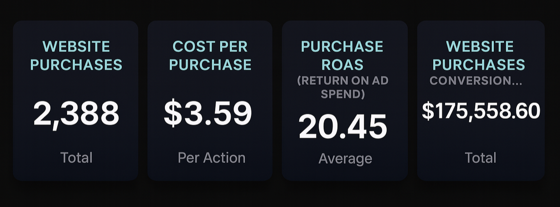560x207 pixels.
Task: Open the Purchase ROAS card heading
Action: pyautogui.click(x=342, y=55)
